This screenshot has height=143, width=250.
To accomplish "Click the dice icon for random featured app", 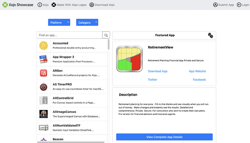I will 211,35.
